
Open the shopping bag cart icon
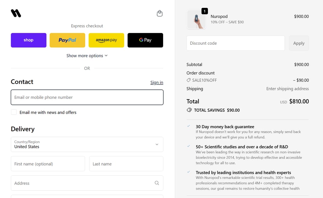(x=160, y=13)
